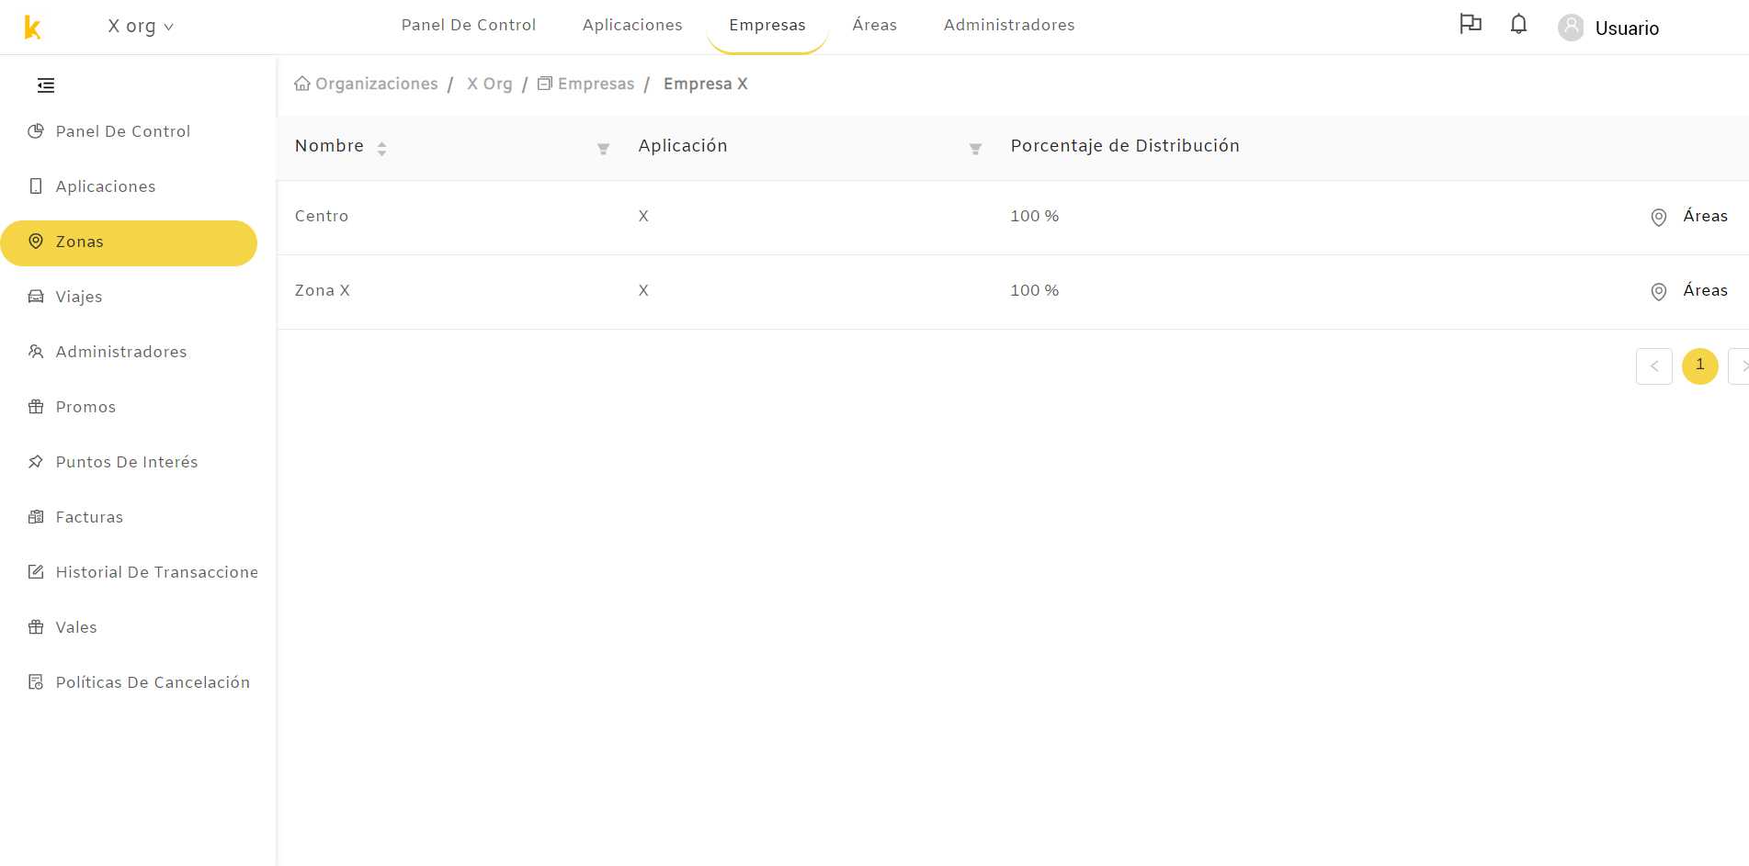This screenshot has width=1749, height=866.
Task: Sort table by Nombre column
Action: click(x=381, y=149)
